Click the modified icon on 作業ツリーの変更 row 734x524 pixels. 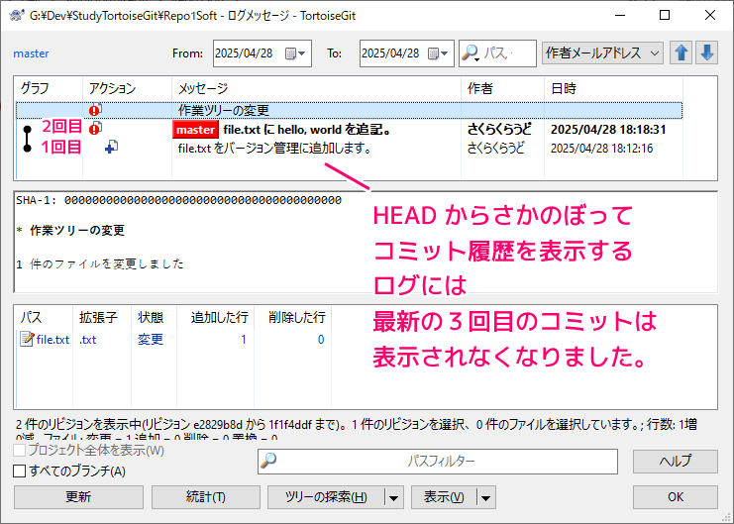click(x=95, y=110)
